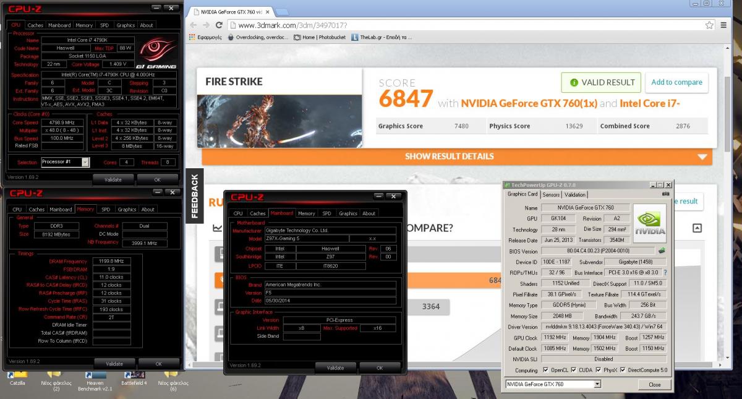
Task: Click the NVIDIA logo in GPU-Z
Action: click(x=649, y=223)
